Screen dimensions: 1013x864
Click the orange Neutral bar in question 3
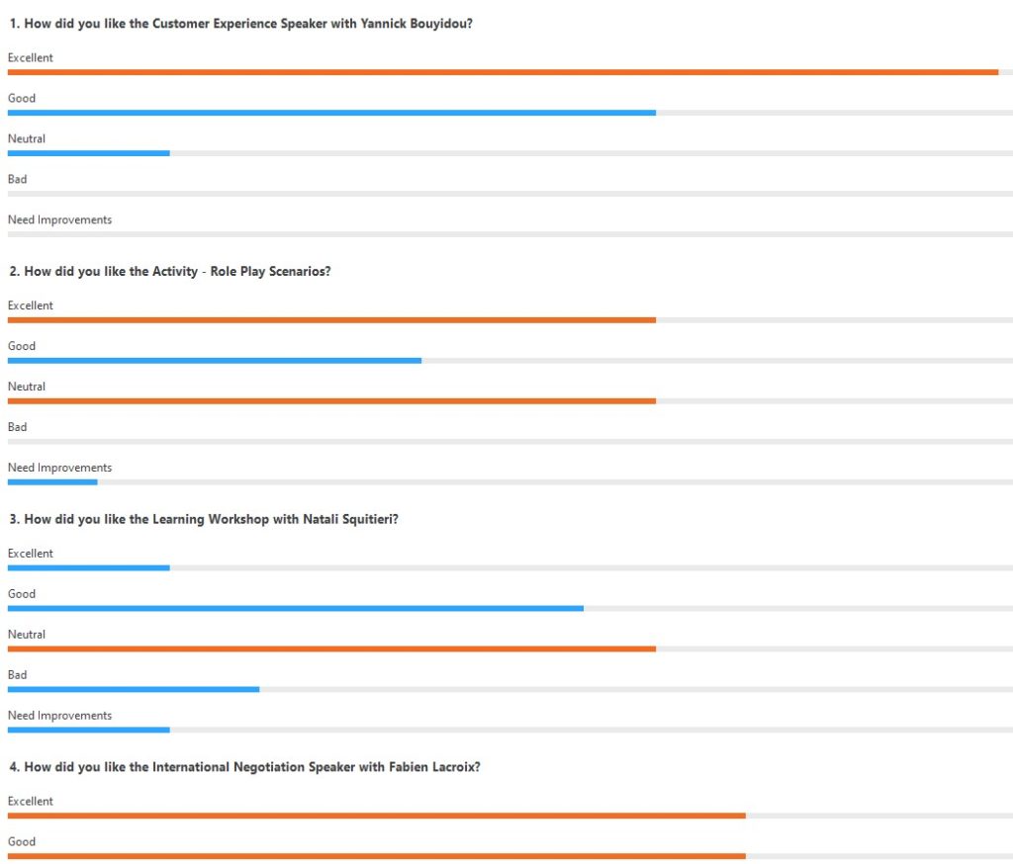pyautogui.click(x=331, y=649)
